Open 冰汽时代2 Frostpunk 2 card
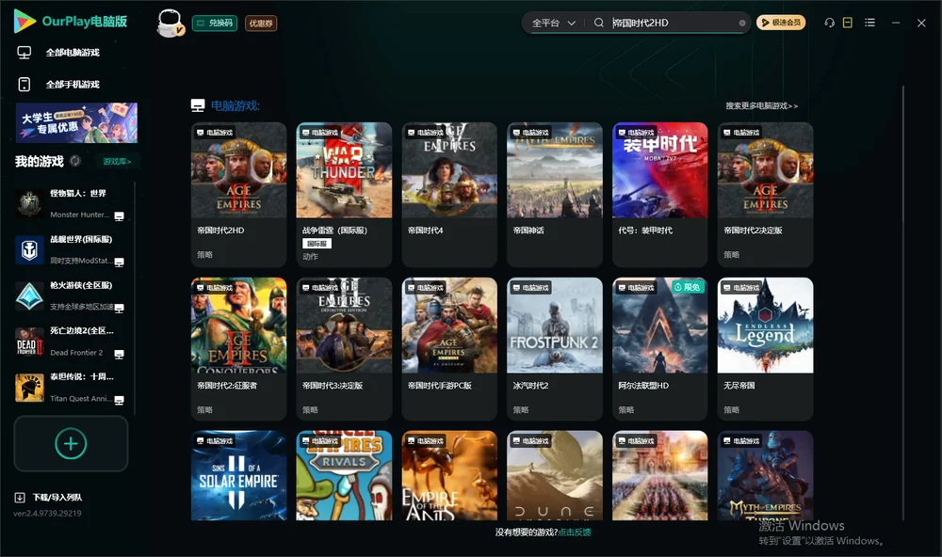The height and width of the screenshot is (557, 942). point(555,349)
